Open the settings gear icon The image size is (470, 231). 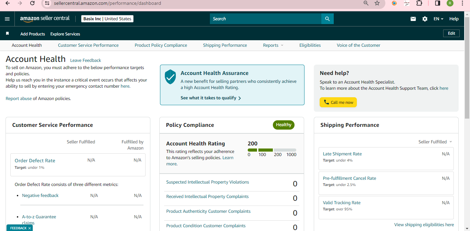click(425, 19)
